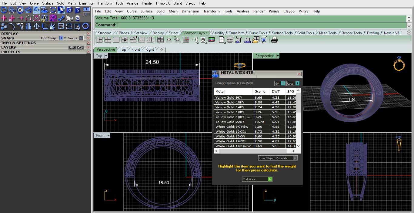Viewport: 414px width, 213px height.
Task: Toggle Use Object Materials option
Action: 278,158
